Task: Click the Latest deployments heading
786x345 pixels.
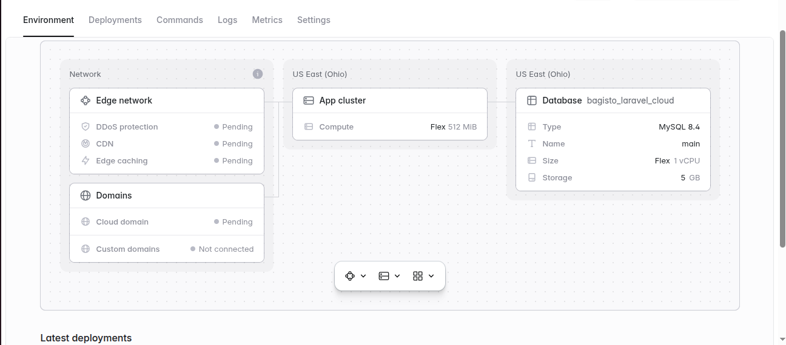Action: (86, 338)
